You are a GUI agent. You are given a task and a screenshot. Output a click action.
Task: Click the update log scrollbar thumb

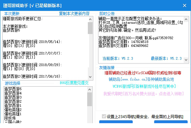[x=90, y=28]
